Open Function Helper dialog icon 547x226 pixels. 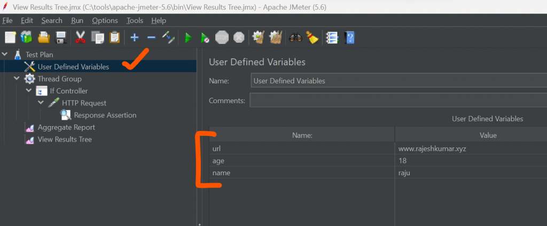click(332, 37)
